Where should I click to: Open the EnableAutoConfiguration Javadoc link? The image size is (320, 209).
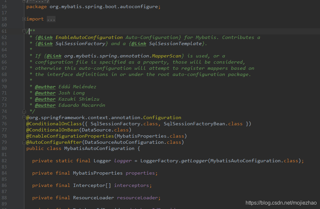[89, 38]
